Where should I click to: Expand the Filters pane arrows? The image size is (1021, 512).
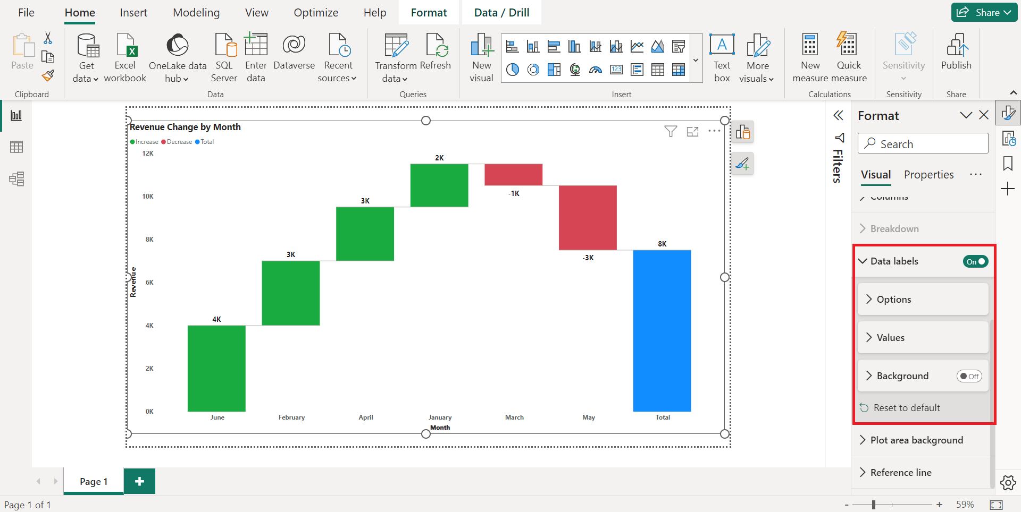pos(838,115)
